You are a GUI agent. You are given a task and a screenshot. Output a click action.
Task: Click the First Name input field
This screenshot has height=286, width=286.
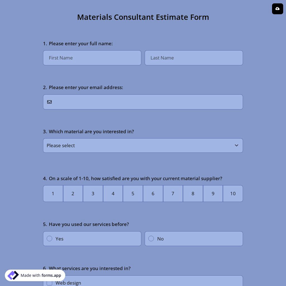pos(92,58)
